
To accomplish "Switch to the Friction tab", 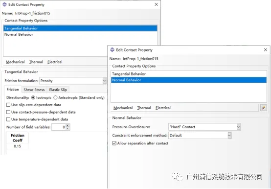I will [x=13, y=90].
